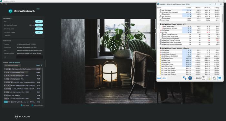The height and width of the screenshot is (121, 226).
Task: Sort by the Average column header
Action: point(217,8)
